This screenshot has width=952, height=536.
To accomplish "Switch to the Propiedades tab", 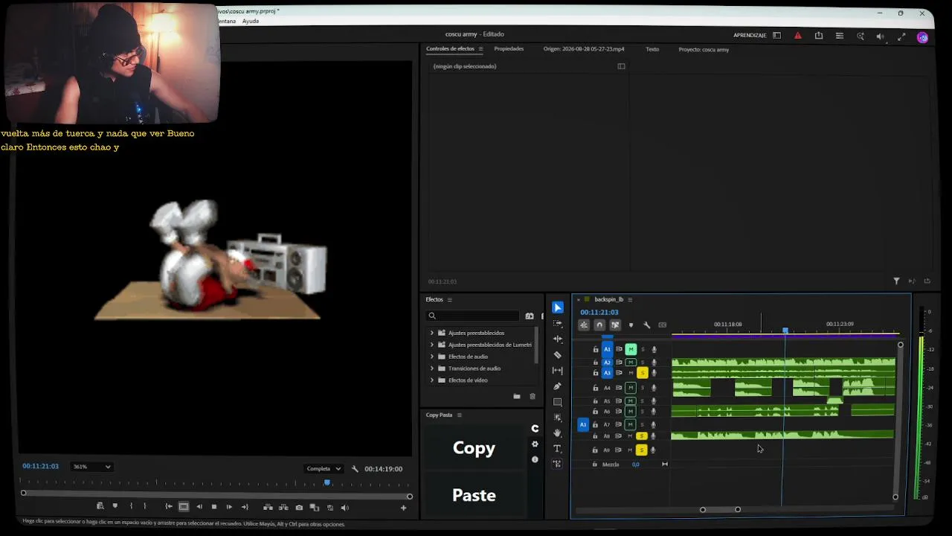I will click(509, 49).
